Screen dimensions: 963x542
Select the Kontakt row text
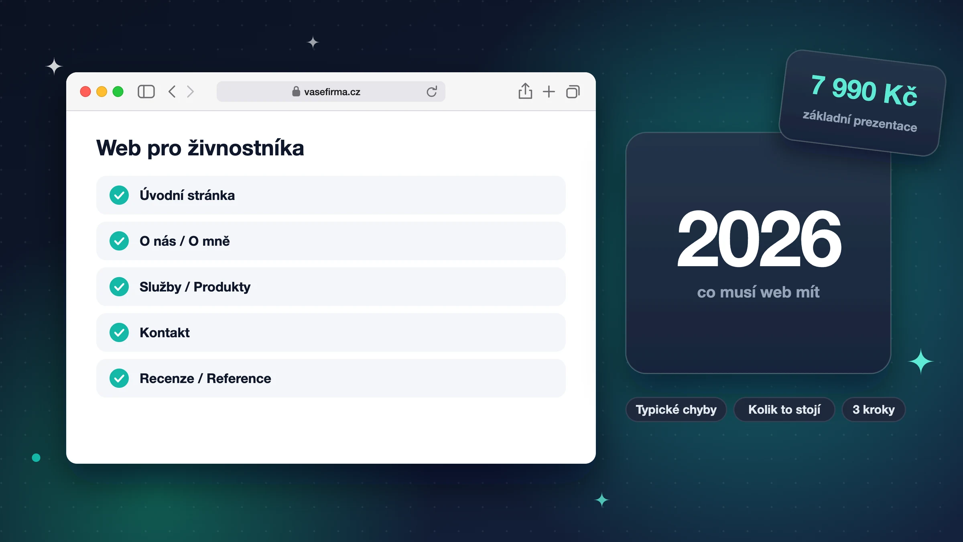point(165,332)
